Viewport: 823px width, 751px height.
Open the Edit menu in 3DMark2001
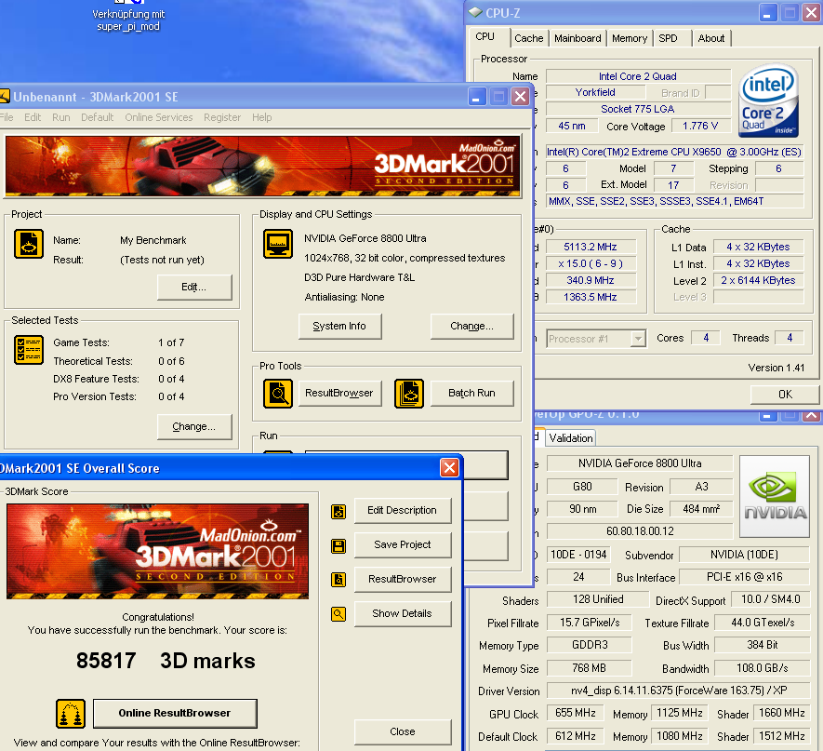[33, 117]
